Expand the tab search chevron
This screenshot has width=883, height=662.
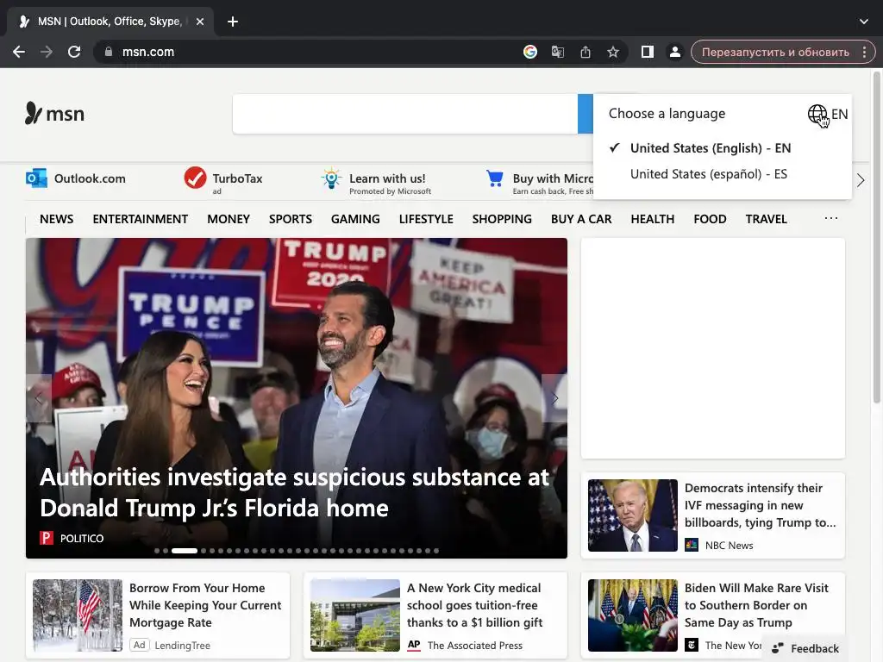(864, 22)
